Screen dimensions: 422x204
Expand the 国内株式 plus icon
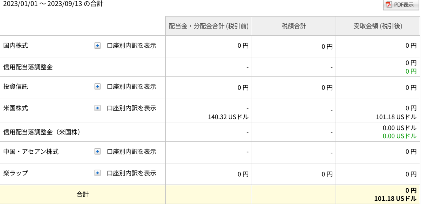97,46
